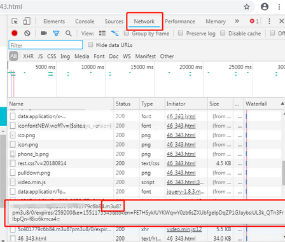Filter requests by CSS
The width and height of the screenshot is (285, 242).
[x=52, y=57]
